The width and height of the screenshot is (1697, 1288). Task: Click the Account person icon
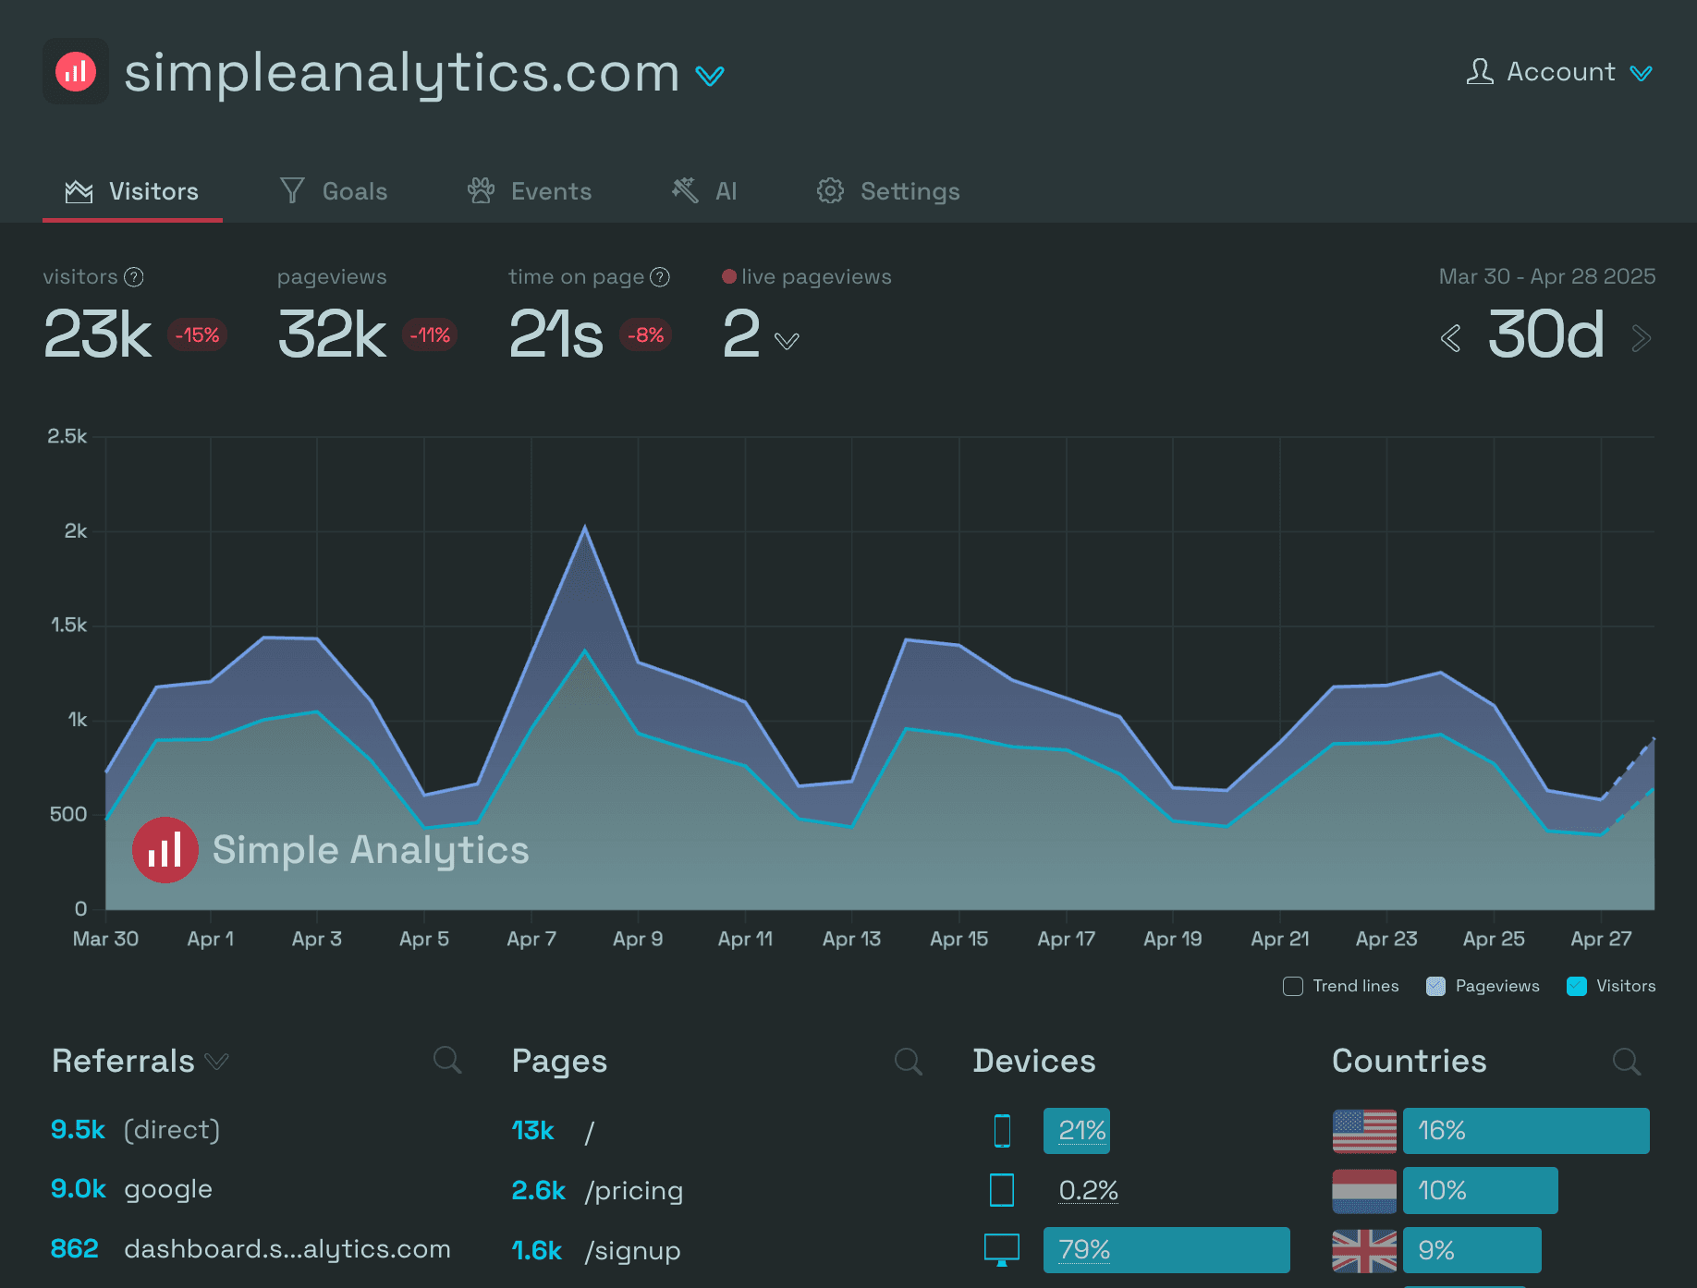click(1480, 71)
